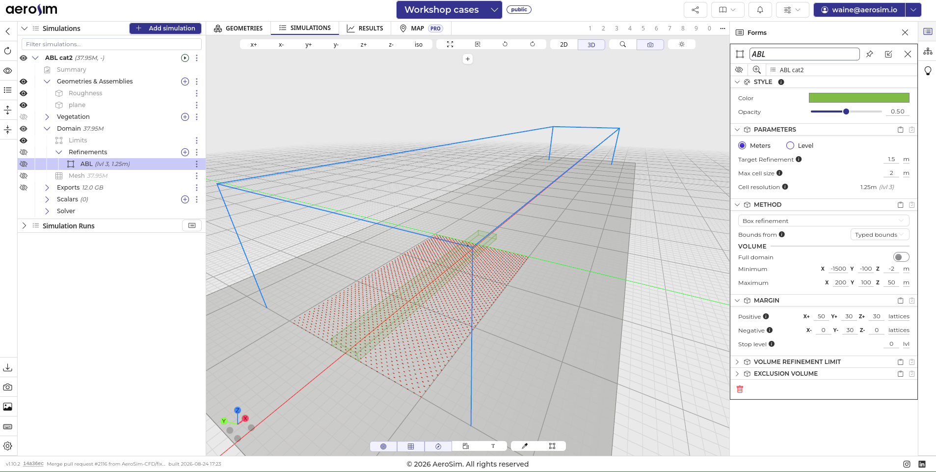This screenshot has width=936, height=472.
Task: Select the Level radio button
Action: pos(790,145)
